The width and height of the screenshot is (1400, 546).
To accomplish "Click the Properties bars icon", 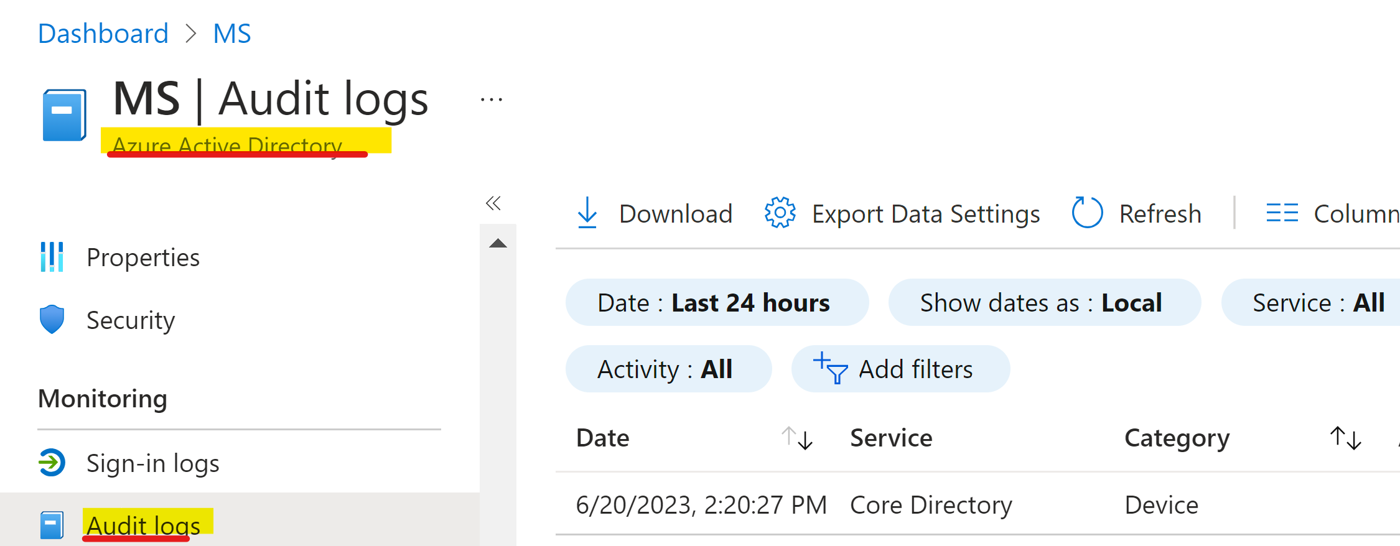I will tap(52, 257).
